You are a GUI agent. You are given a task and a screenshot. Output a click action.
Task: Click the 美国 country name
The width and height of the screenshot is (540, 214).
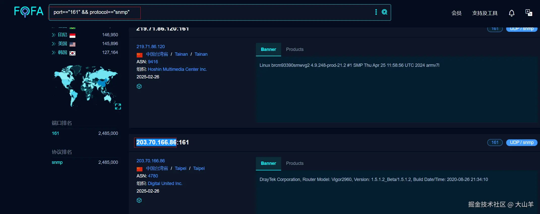[x=63, y=44]
